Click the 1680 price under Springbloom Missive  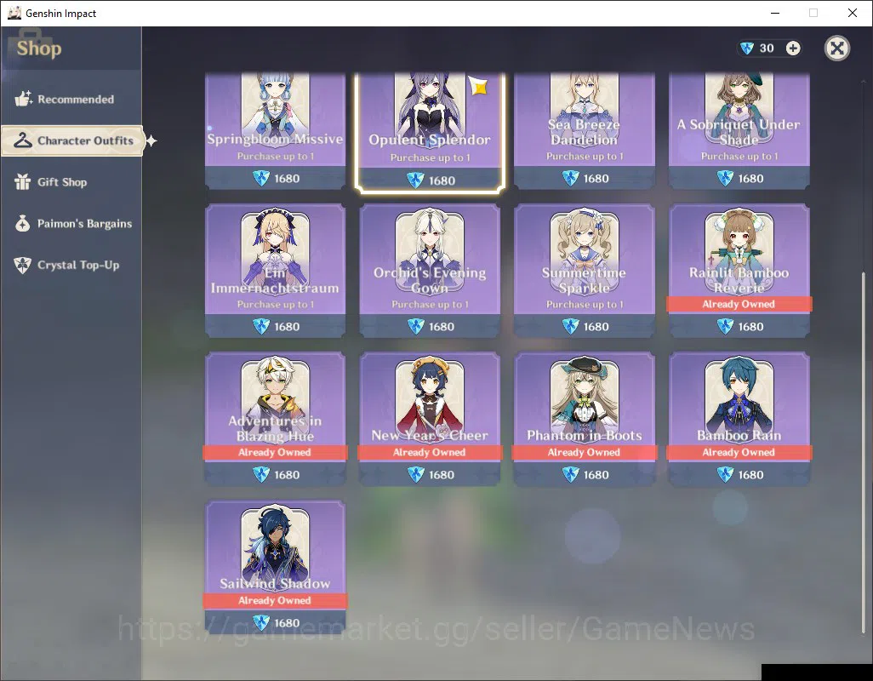click(287, 179)
